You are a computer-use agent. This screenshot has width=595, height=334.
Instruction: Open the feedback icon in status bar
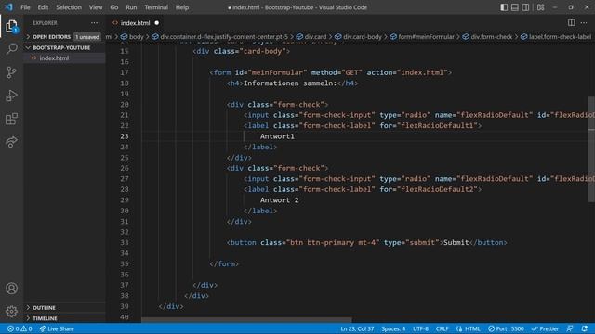[570, 328]
